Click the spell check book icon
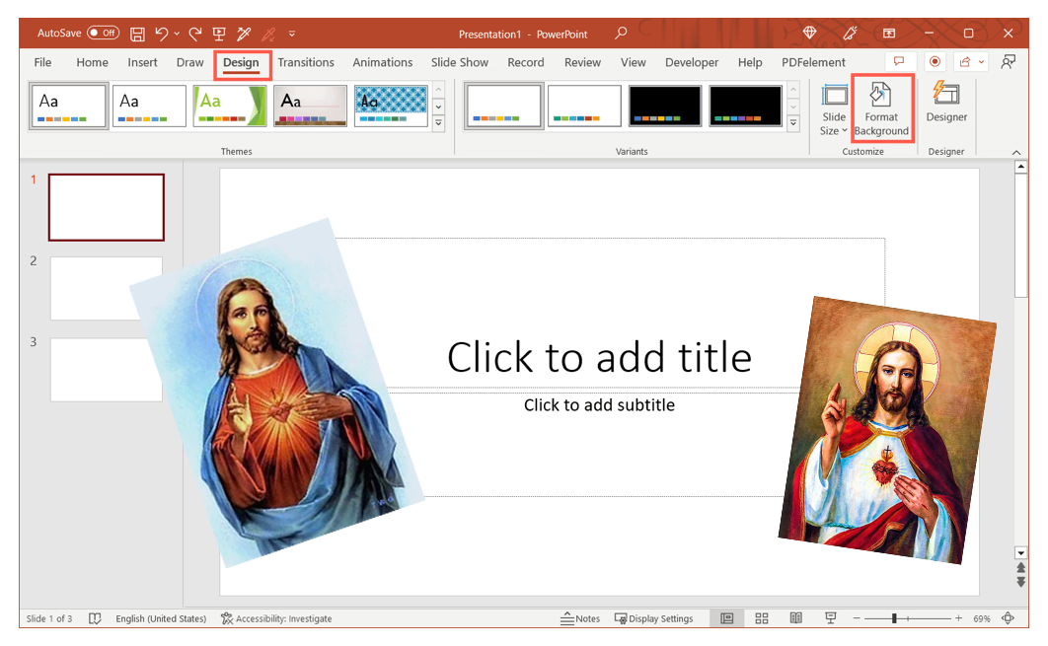Image resolution: width=1048 pixels, height=646 pixels. click(x=95, y=618)
